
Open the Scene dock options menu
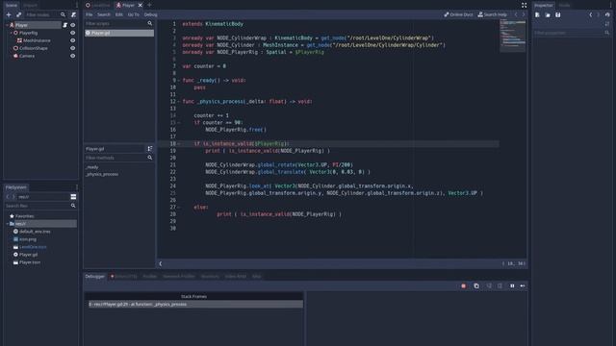pyautogui.click(x=77, y=5)
